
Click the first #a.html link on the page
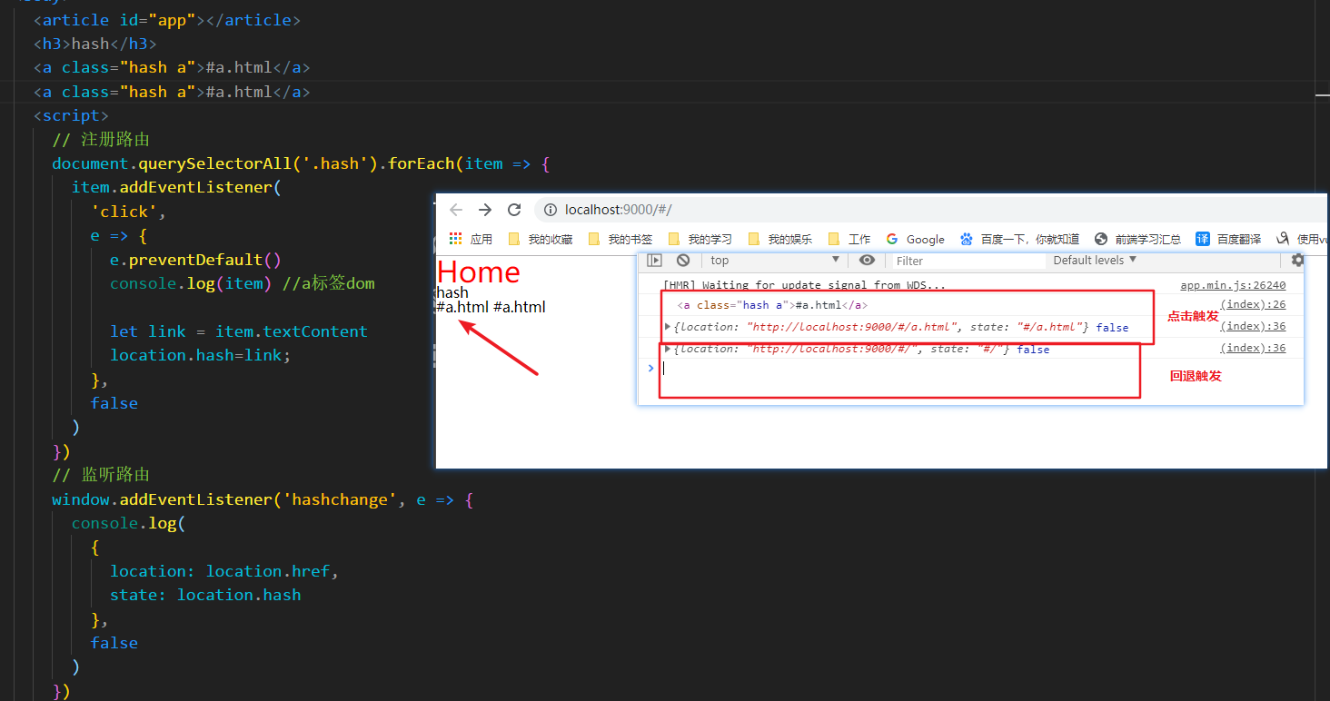(462, 307)
